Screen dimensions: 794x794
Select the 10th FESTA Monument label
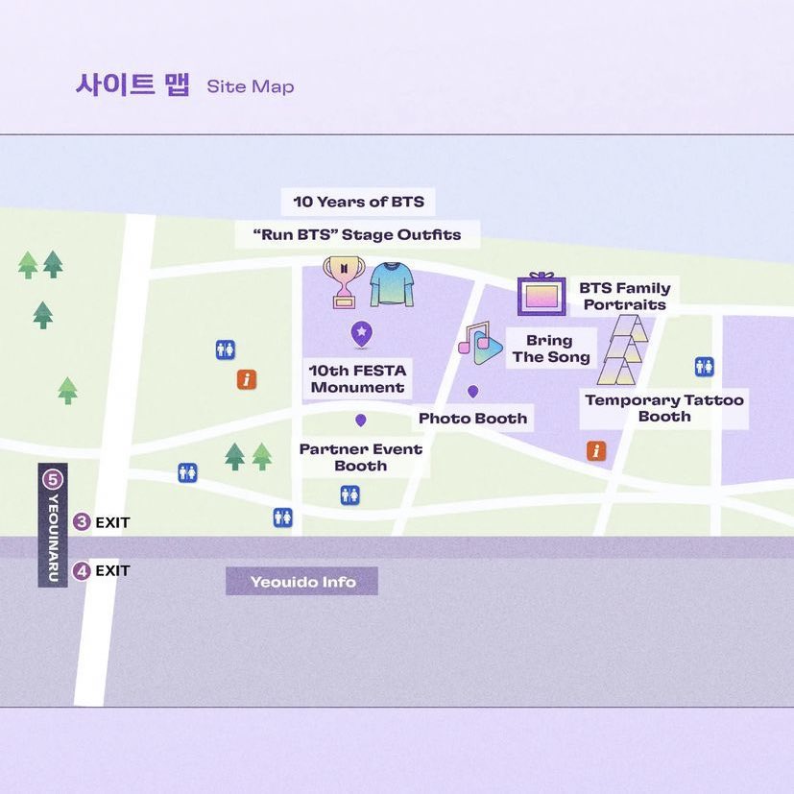point(357,379)
